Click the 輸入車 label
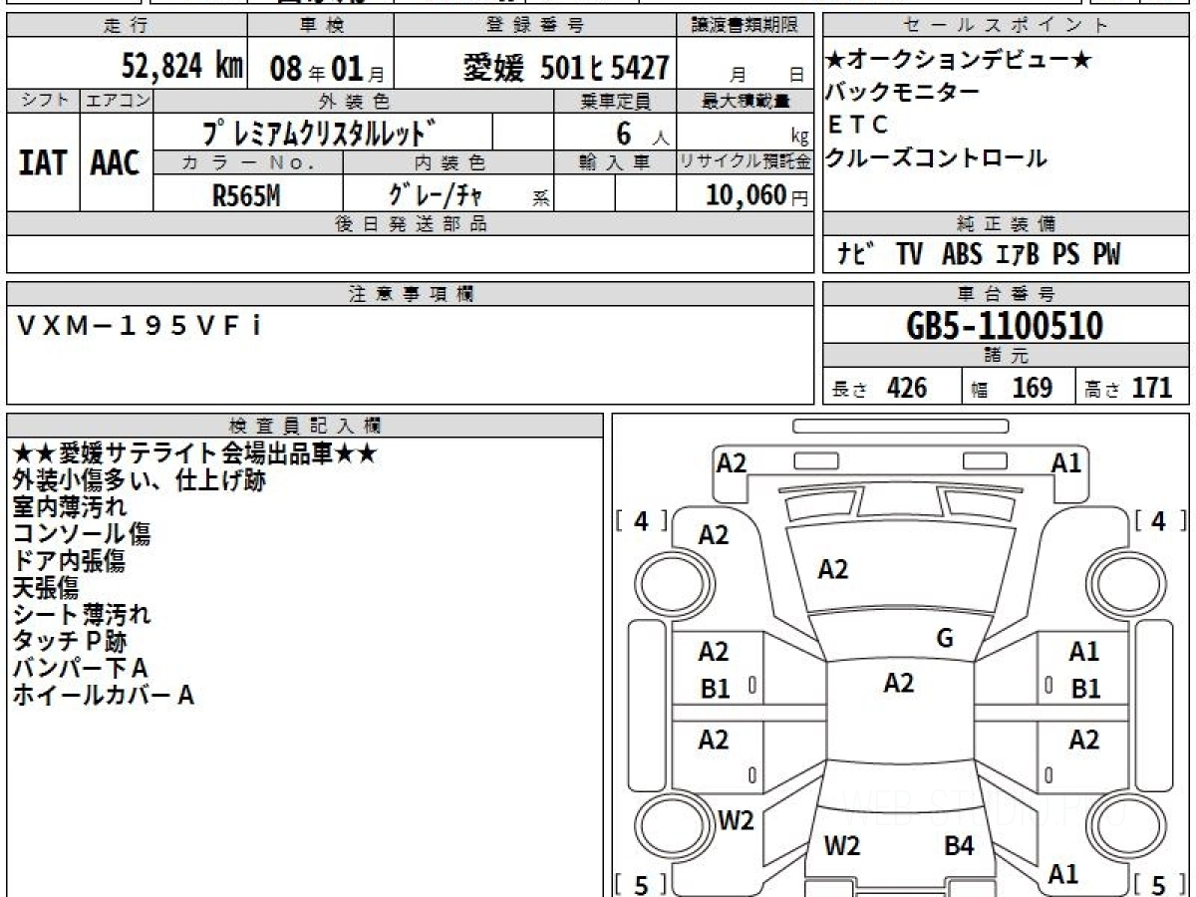The width and height of the screenshot is (1196, 897). [x=614, y=162]
